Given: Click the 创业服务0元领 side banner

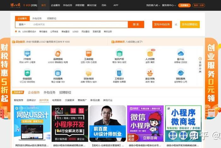Looking at the screenshot, I should [x=212, y=78].
